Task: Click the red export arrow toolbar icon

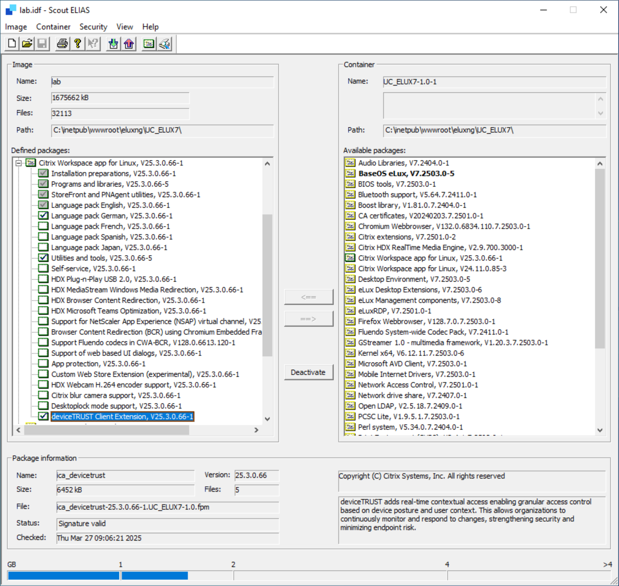Action: (128, 44)
